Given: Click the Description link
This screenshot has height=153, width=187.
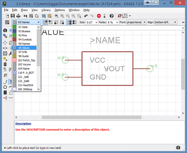Looking at the screenshot, I should [23, 123].
